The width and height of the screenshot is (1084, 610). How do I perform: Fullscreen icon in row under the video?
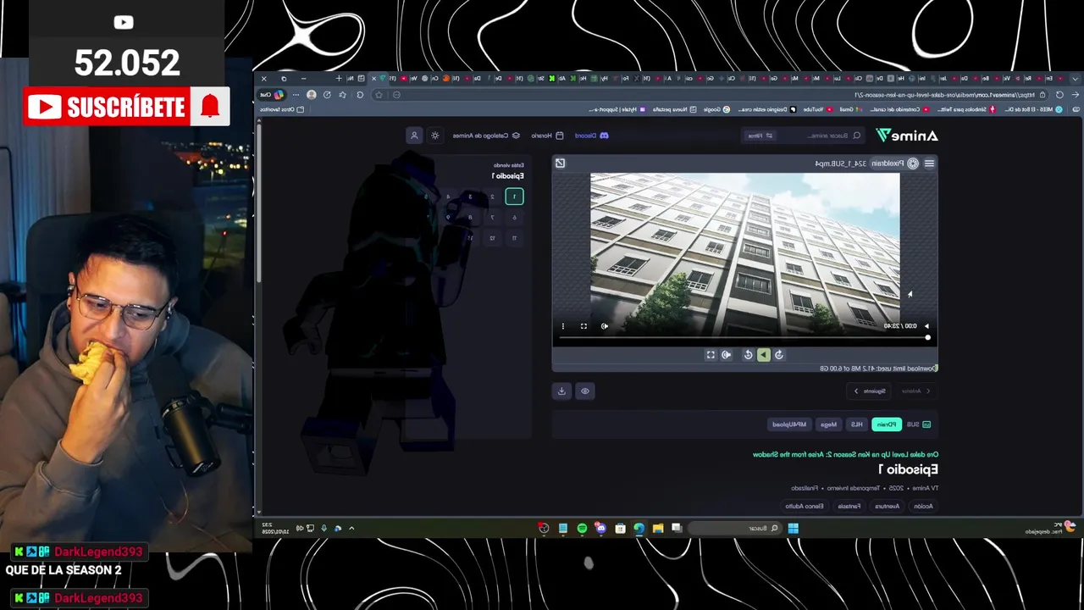pyautogui.click(x=711, y=355)
